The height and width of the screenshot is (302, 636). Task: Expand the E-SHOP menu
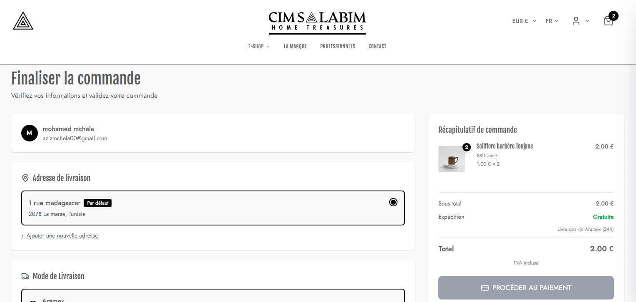pyautogui.click(x=259, y=46)
